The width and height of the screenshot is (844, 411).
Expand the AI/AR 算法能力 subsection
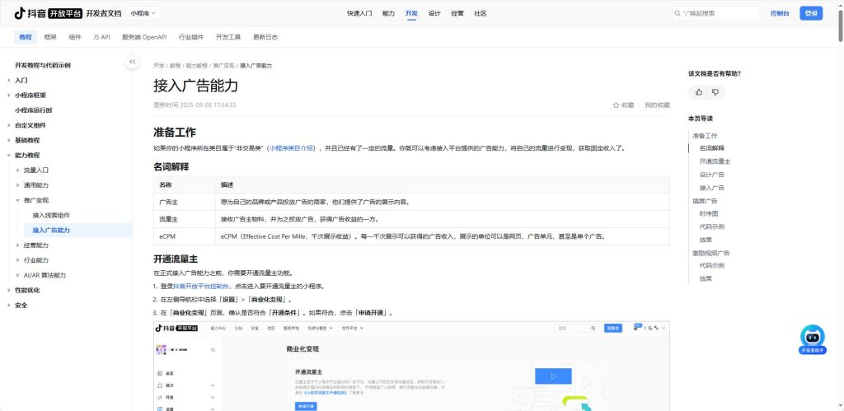(18, 275)
